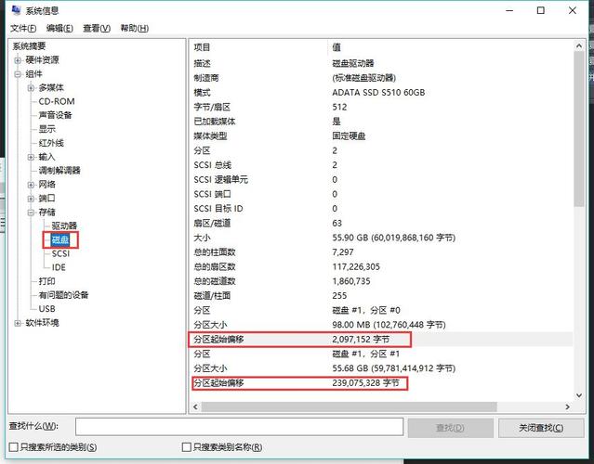Screen dimensions: 594x464
Task: Select the 总的扇区数 row
Action: (381, 266)
